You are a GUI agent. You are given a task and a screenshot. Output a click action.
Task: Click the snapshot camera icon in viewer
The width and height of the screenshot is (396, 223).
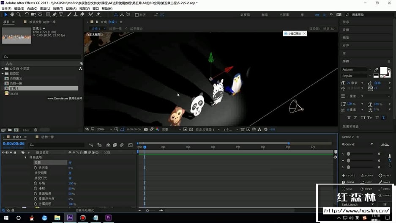[x=146, y=129]
